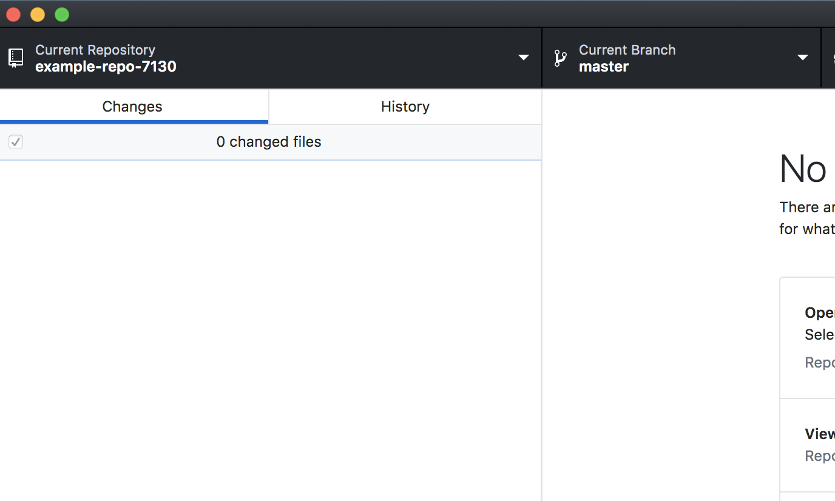Toggle the select all changed files checkbox
Image resolution: width=835 pixels, height=501 pixels.
[16, 142]
